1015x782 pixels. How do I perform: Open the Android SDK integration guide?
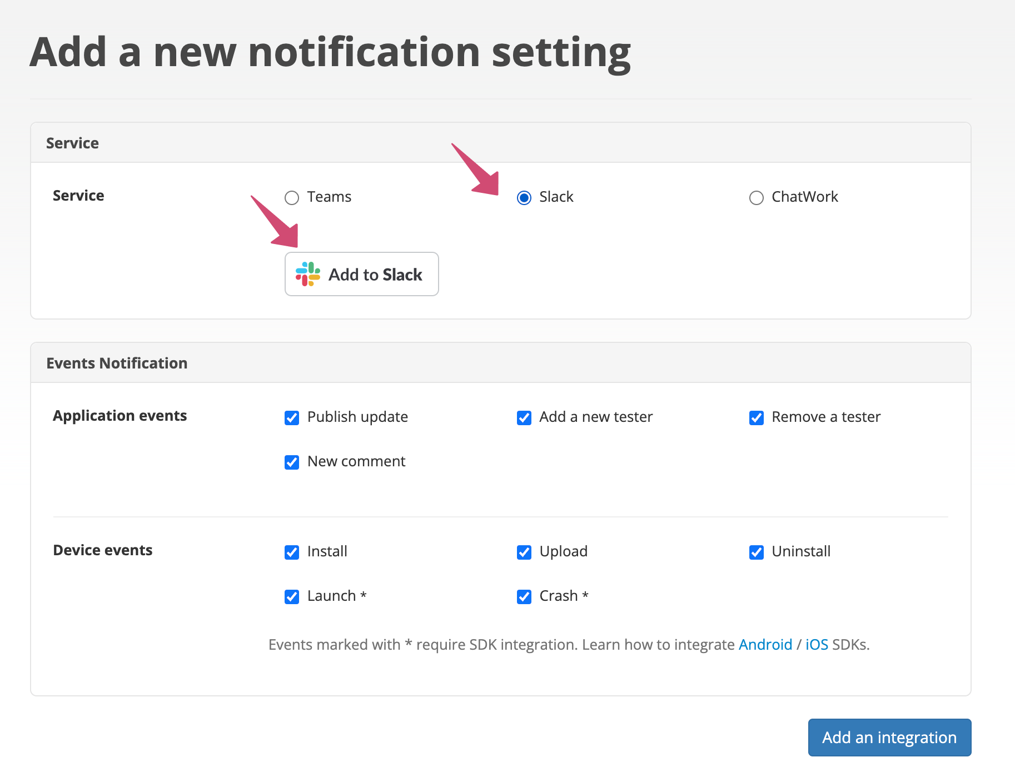point(765,645)
